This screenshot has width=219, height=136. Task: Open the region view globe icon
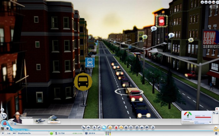3,115
